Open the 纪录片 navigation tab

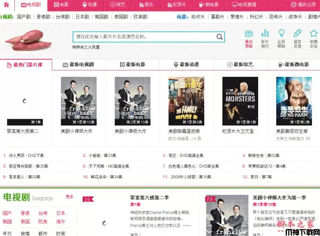tap(177, 4)
